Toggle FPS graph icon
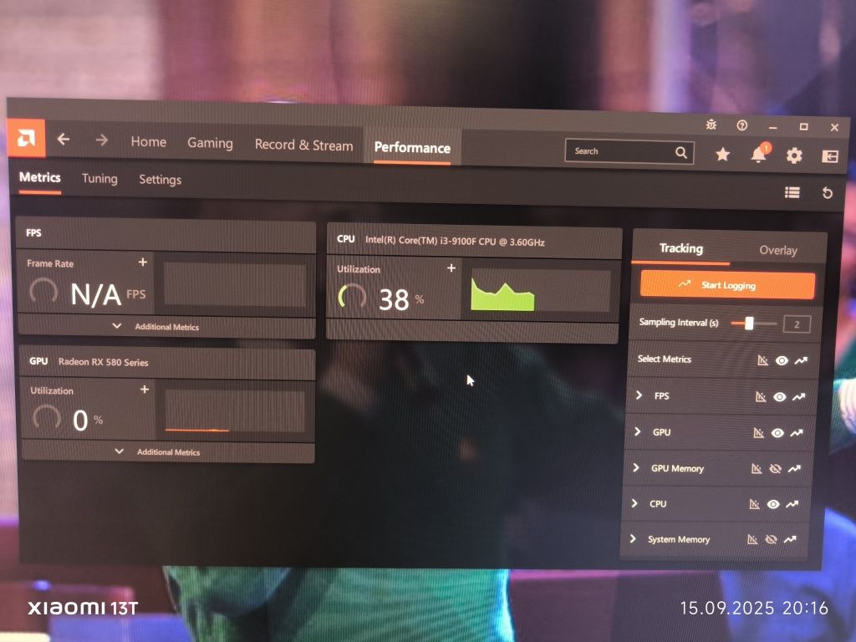Screen dimensions: 856x642 click(761, 397)
